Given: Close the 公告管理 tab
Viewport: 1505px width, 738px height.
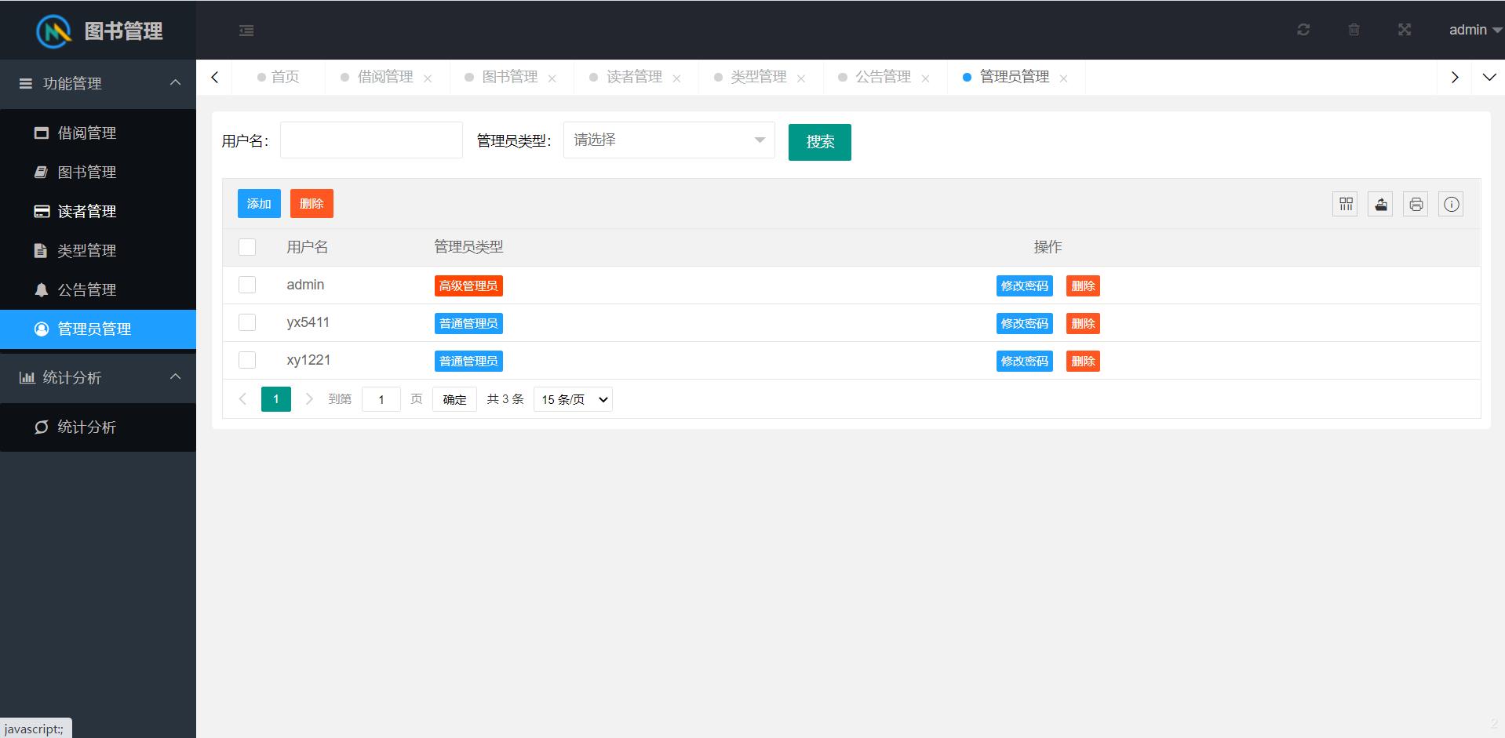Looking at the screenshot, I should pos(926,78).
